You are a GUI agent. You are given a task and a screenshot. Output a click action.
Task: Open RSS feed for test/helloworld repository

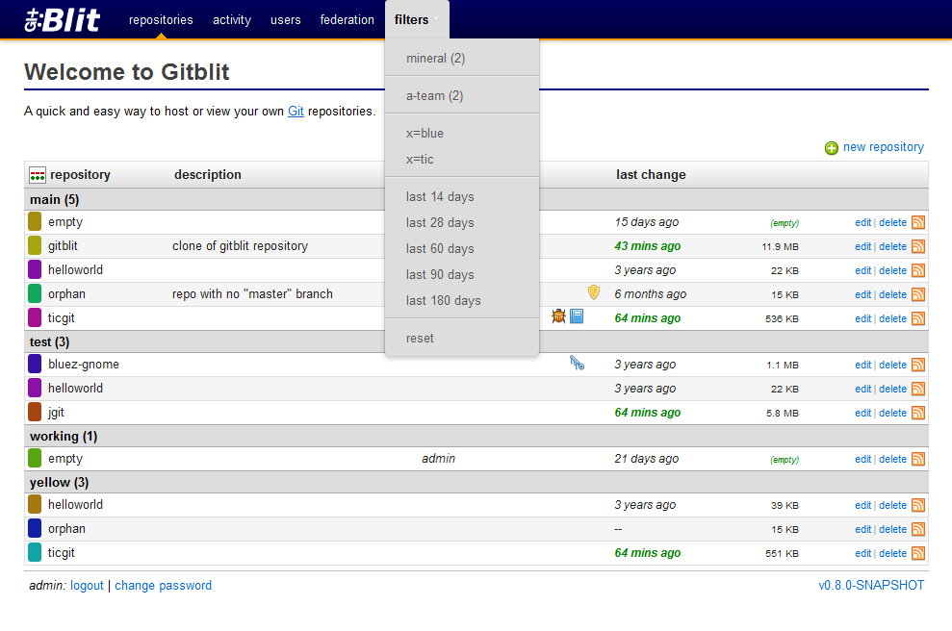(x=918, y=389)
